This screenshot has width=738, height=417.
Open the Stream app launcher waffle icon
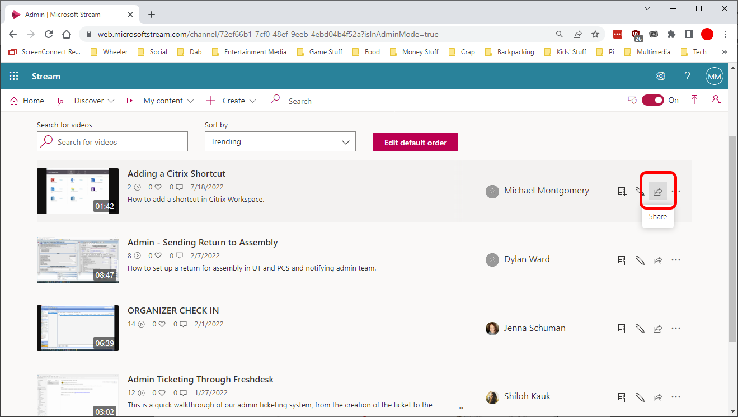coord(14,77)
